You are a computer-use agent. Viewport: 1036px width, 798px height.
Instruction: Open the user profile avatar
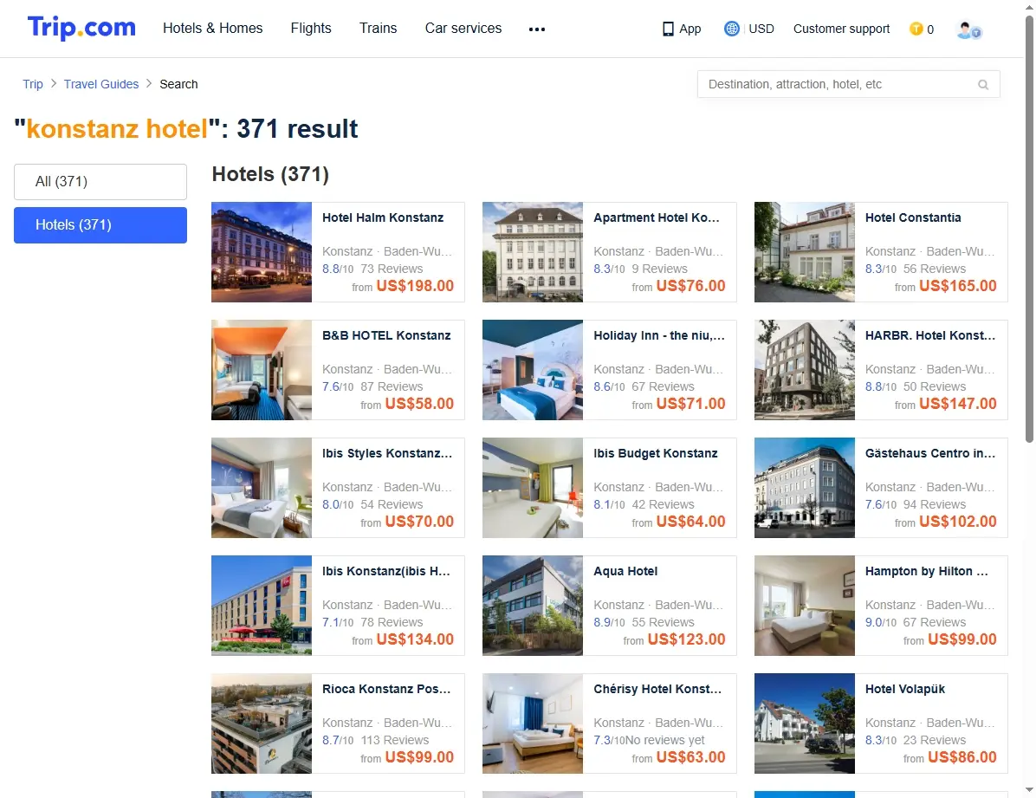pos(968,29)
